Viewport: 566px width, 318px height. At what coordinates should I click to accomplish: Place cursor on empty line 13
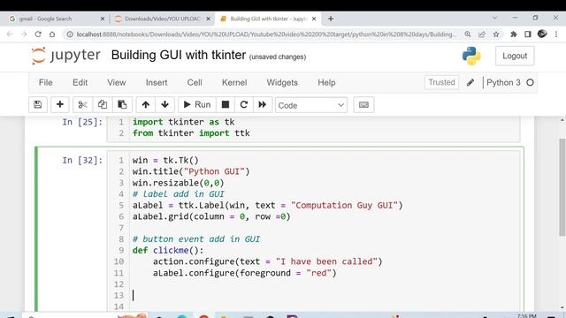325,295
